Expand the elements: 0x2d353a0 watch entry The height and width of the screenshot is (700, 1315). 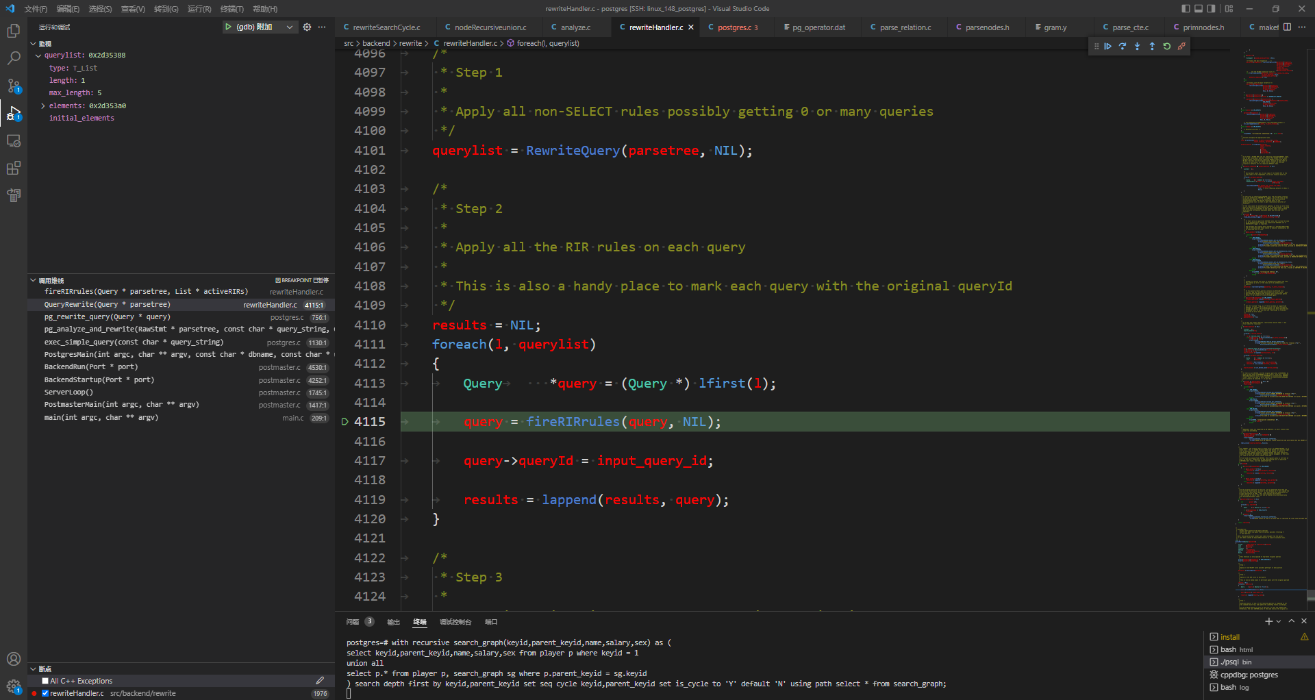pyautogui.click(x=43, y=106)
